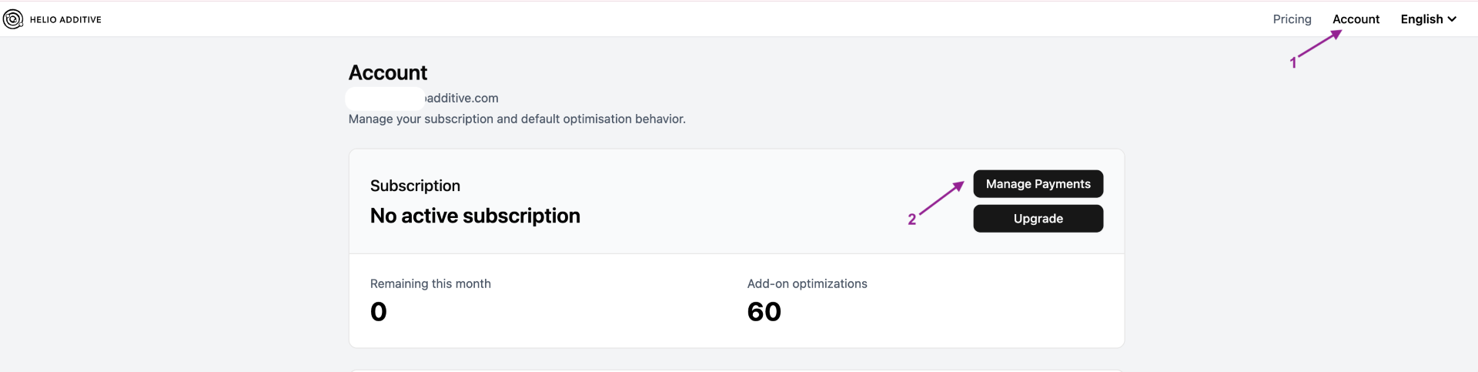The image size is (1478, 372).
Task: Click the Subscription section title
Action: pyautogui.click(x=415, y=186)
